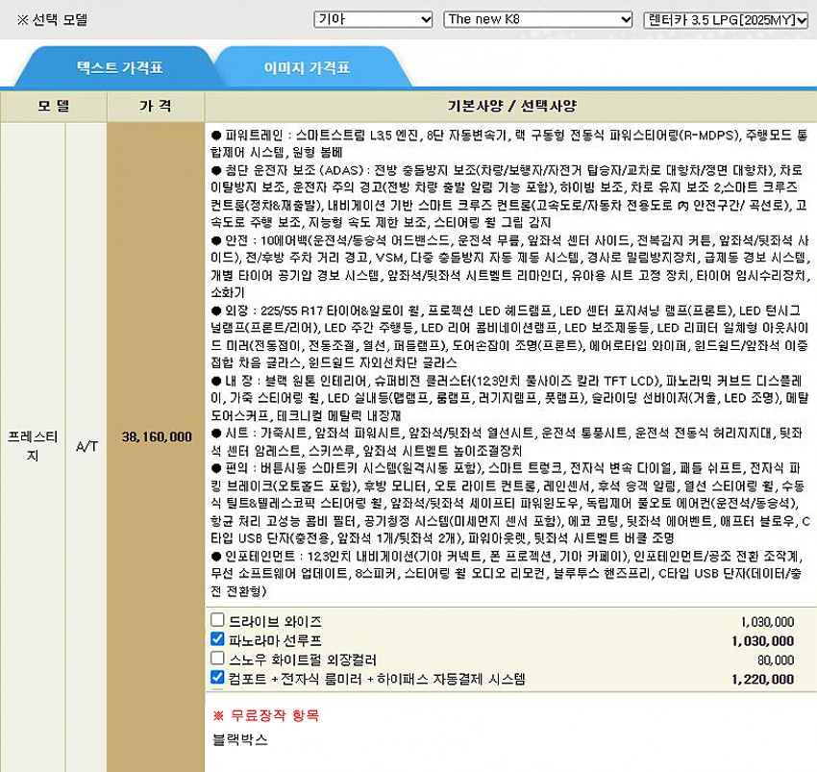
Task: Switch to the 텍스트 가격표 tab
Action: click(120, 68)
